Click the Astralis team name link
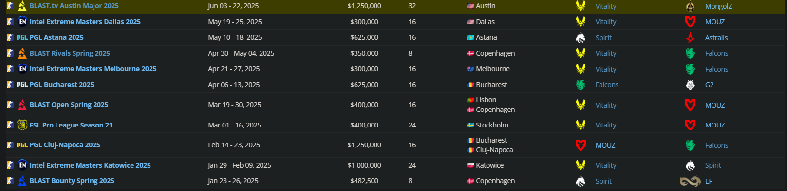Viewport: 787px width, 191px height. [x=716, y=38]
